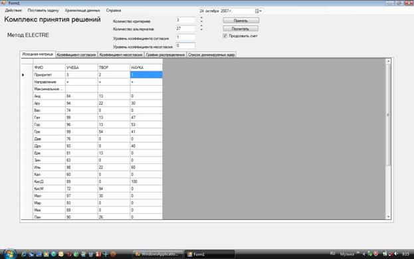Click the grid scrollbar up arrow
This screenshot has height=259, width=414.
(x=388, y=61)
